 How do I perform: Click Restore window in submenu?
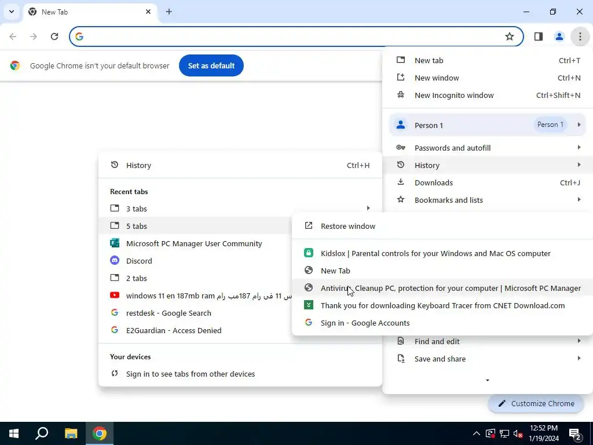pyautogui.click(x=442, y=226)
